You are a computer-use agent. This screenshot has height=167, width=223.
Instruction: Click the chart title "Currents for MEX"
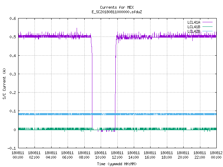117,7
